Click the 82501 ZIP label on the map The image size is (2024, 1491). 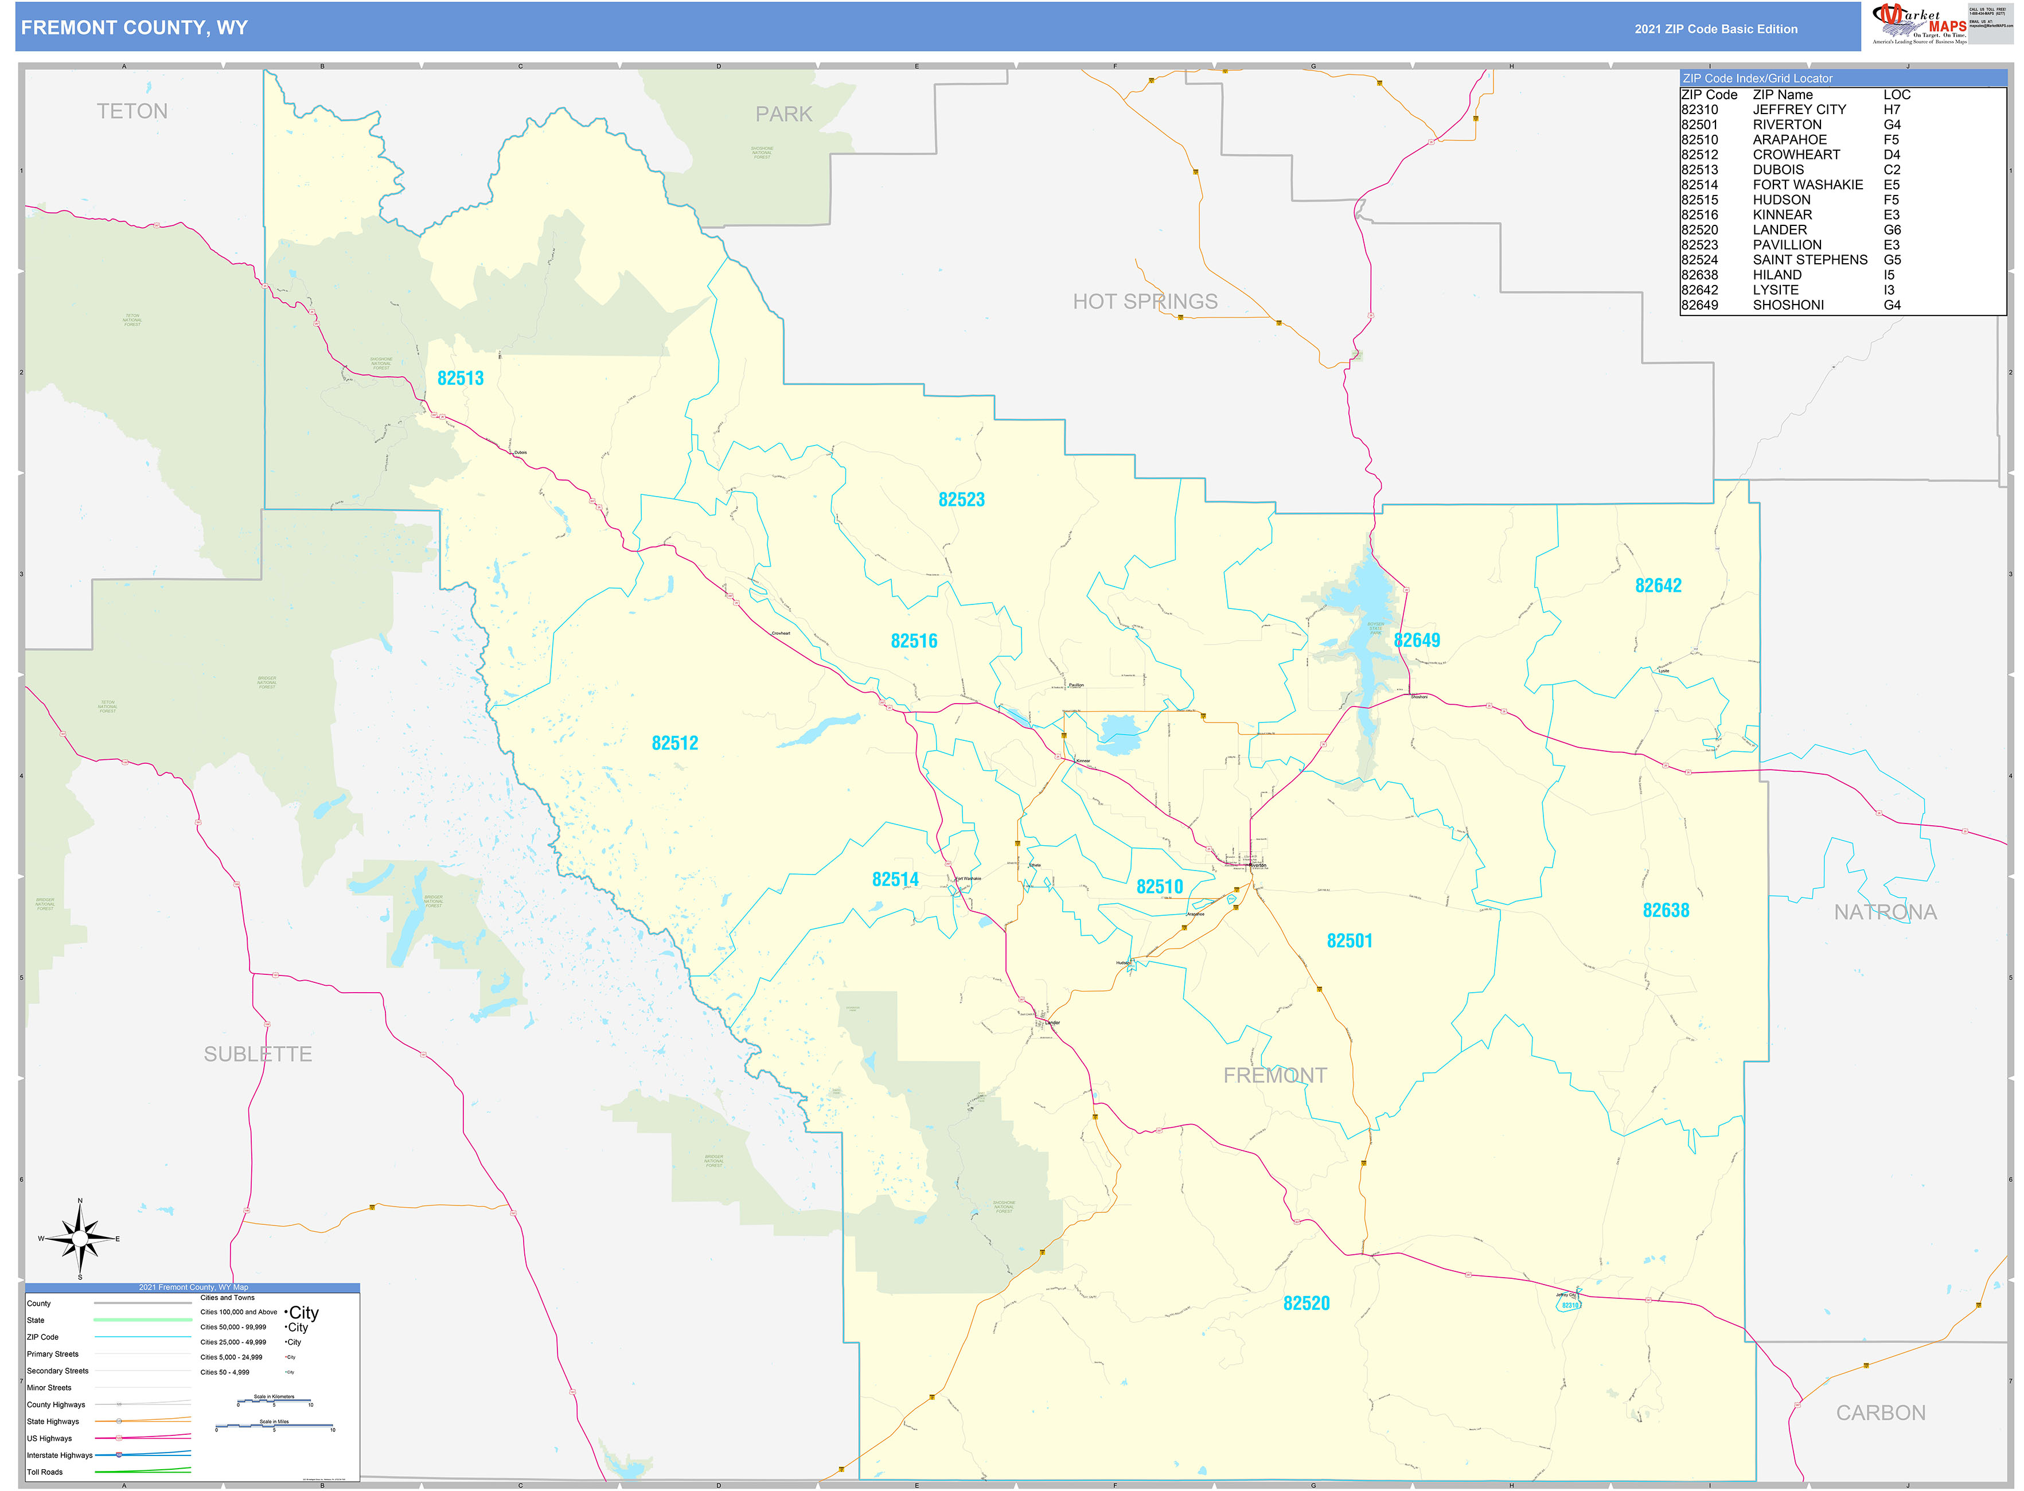1349,940
